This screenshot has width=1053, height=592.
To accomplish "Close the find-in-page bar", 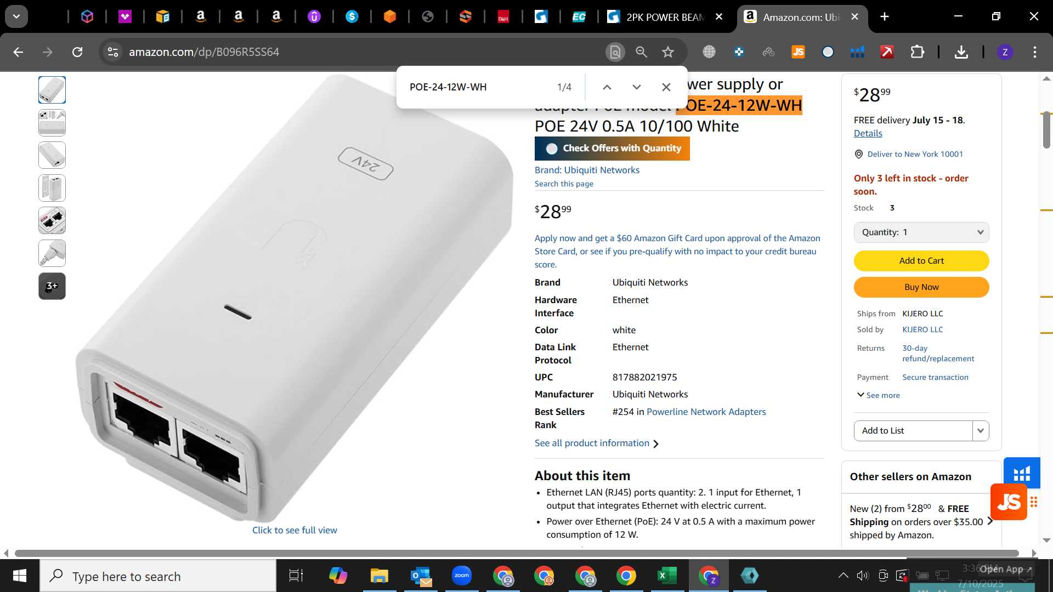I will coord(666,87).
